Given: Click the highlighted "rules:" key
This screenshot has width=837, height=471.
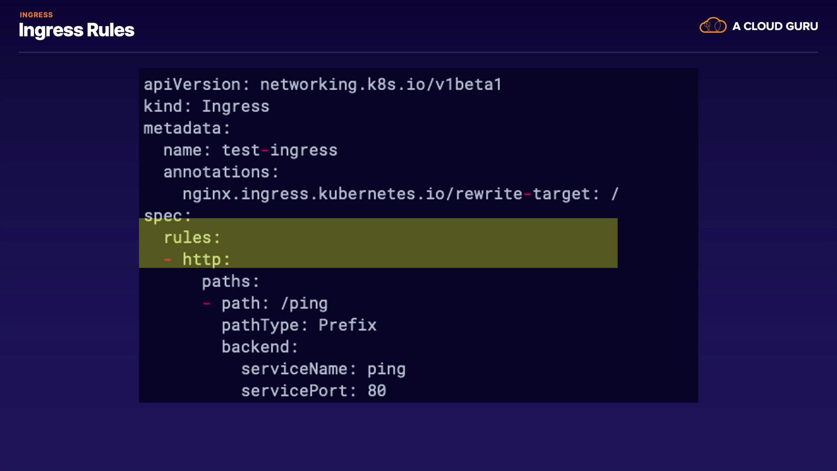Looking at the screenshot, I should [192, 238].
